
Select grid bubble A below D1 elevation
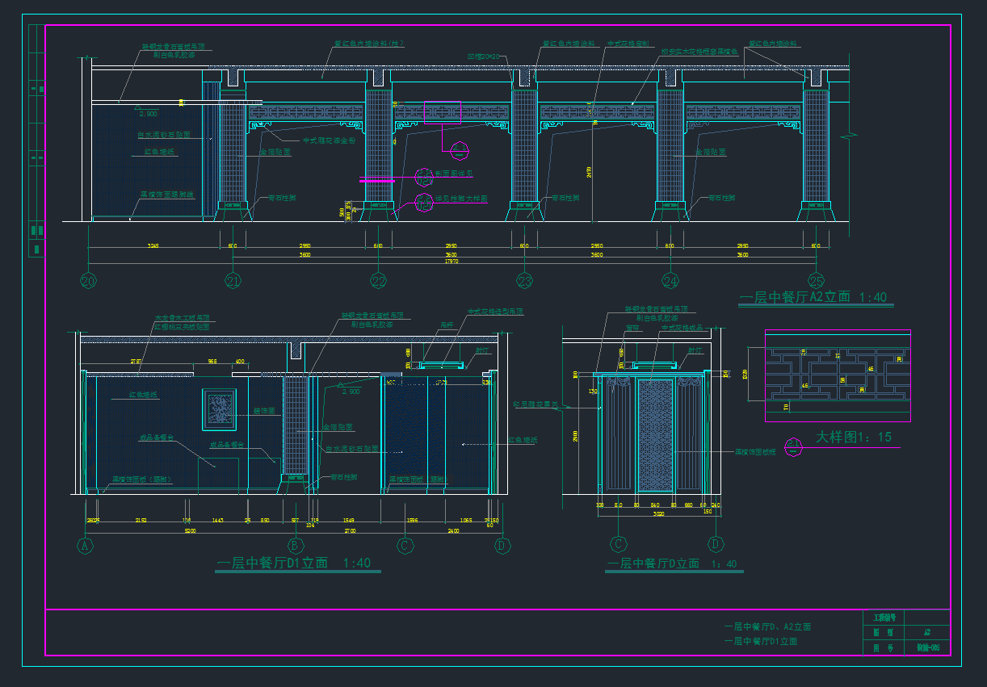click(84, 546)
